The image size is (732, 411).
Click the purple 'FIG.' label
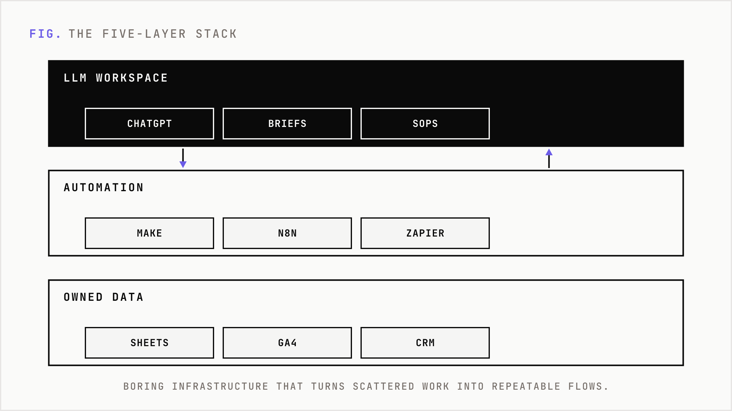click(x=45, y=34)
